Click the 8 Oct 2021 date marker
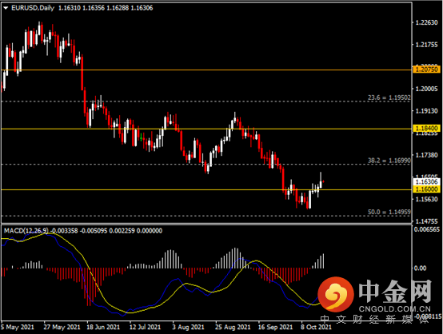 click(316, 327)
